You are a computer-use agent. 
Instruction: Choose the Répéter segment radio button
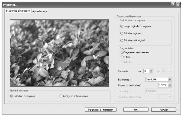pyautogui.click(x=131, y=33)
